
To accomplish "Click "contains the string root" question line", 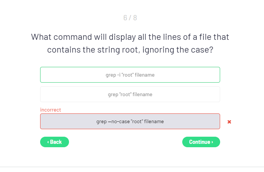I will 130,50.
